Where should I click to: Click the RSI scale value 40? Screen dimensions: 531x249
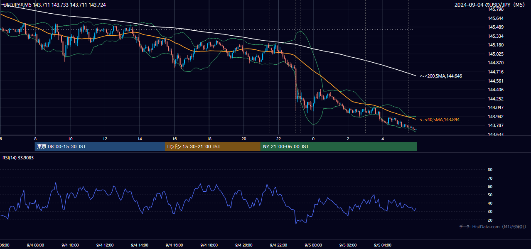click(490, 203)
